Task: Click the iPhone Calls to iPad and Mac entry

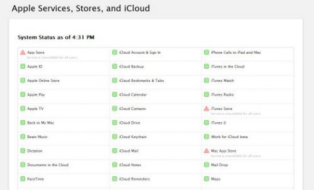Action: (235, 53)
